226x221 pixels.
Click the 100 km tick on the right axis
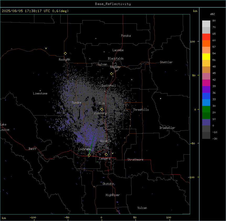pos(192,41)
